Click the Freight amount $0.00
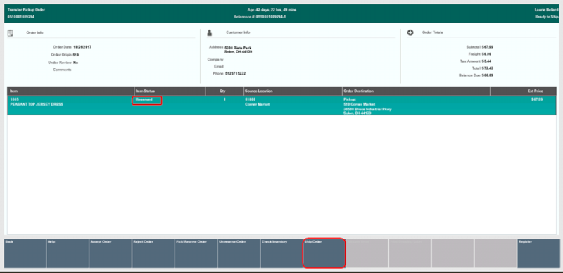This screenshot has width=563, height=273. point(487,54)
